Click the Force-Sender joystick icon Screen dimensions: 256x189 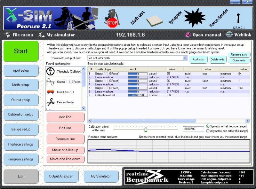(238, 18)
